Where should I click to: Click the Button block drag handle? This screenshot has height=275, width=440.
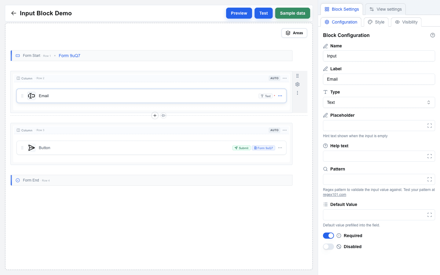pyautogui.click(x=22, y=148)
